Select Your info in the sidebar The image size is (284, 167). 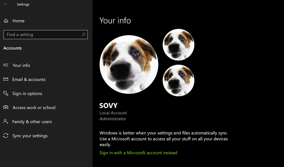pos(21,65)
